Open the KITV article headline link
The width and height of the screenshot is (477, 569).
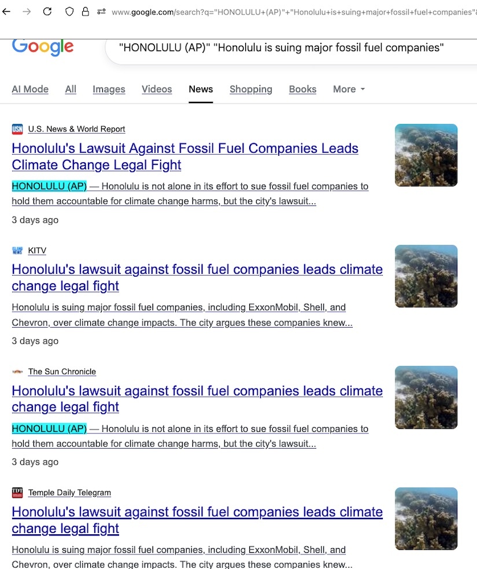tap(197, 277)
